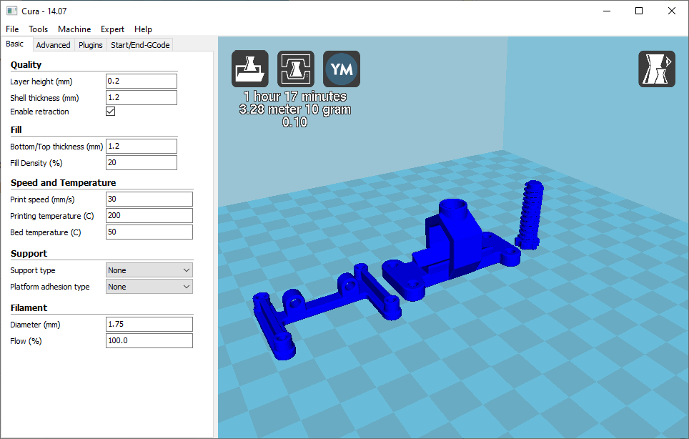Click the '0.10' cost value text

pos(295,122)
